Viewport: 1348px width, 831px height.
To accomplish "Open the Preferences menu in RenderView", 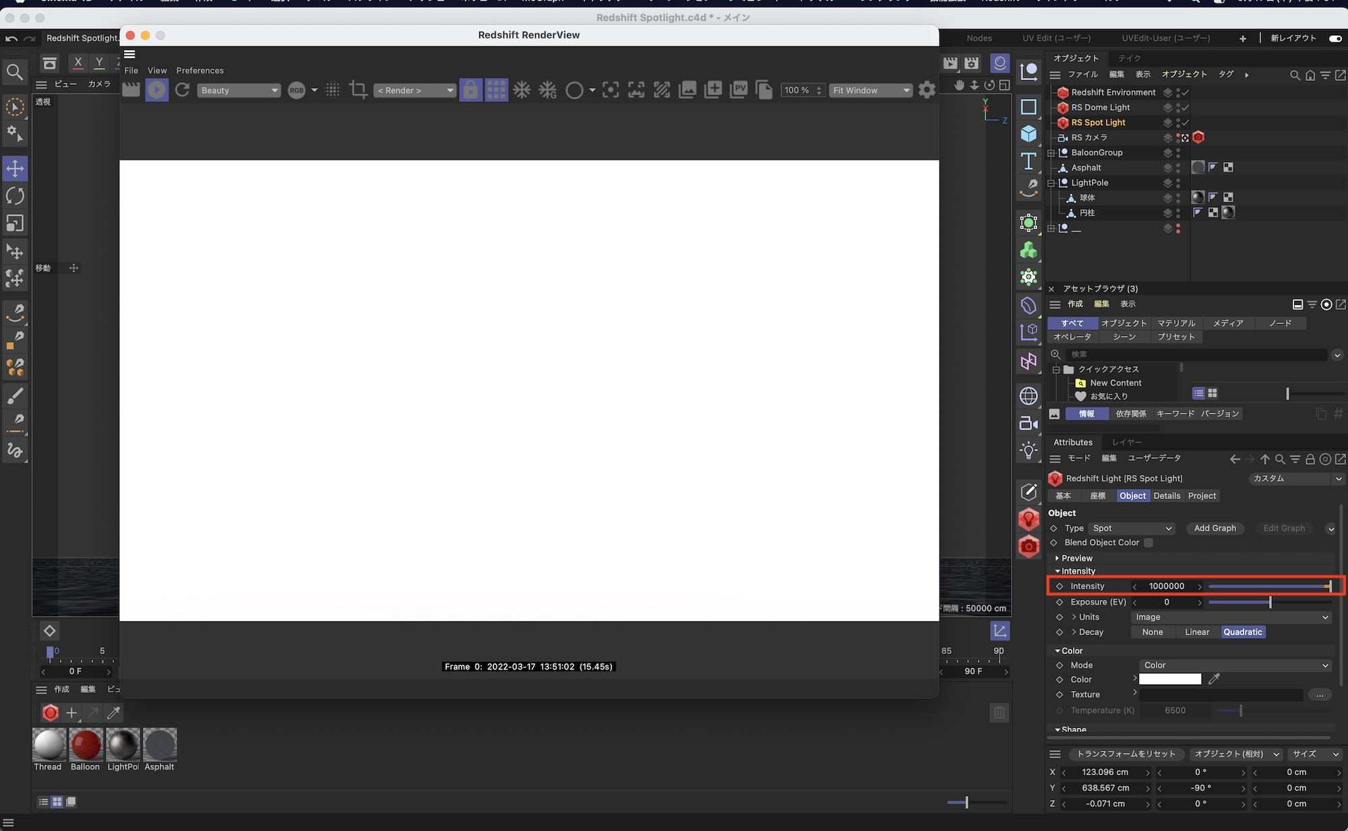I will tap(200, 71).
